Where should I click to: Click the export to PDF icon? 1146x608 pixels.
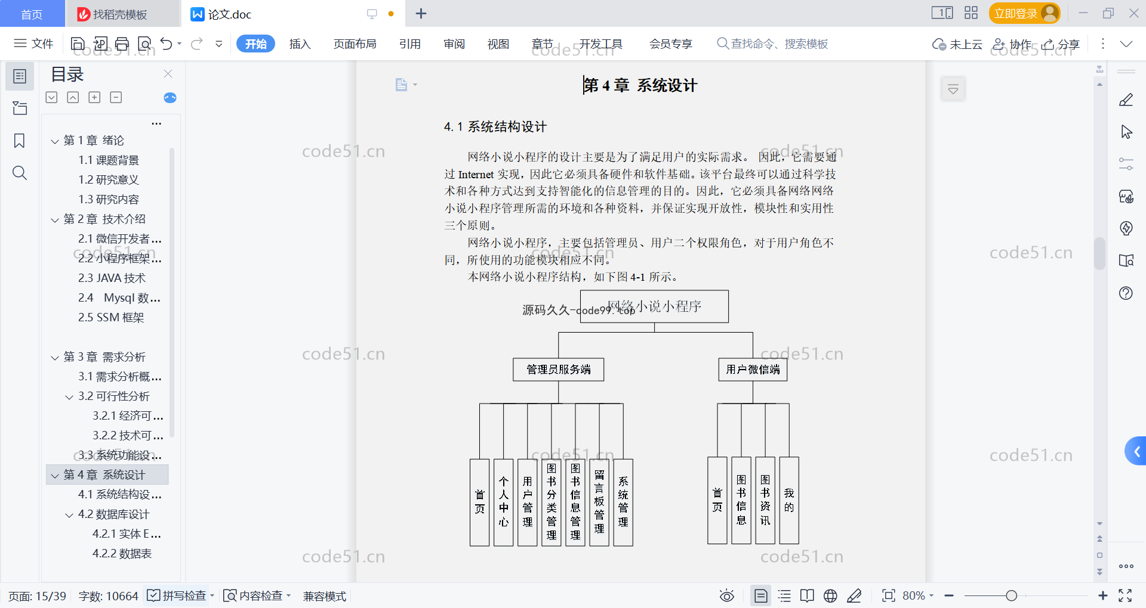pos(100,44)
